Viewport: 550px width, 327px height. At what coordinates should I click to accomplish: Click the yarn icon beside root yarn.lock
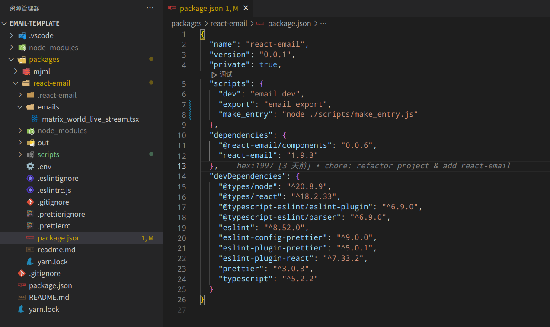click(22, 309)
